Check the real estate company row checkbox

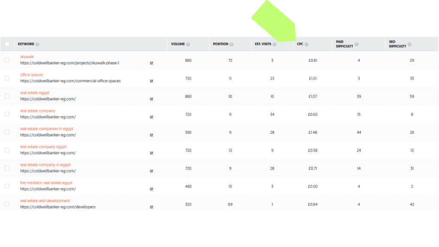[7, 114]
